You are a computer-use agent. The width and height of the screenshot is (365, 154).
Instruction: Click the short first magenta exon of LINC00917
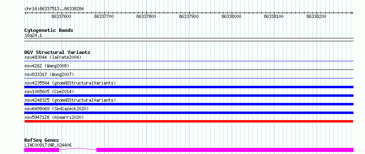[42, 150]
